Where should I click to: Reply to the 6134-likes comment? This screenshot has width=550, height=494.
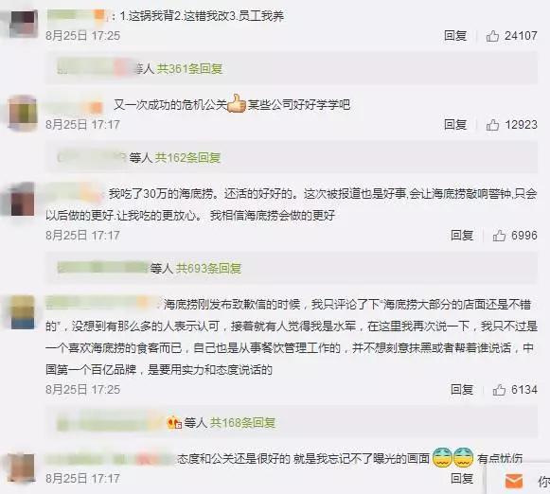pos(462,389)
